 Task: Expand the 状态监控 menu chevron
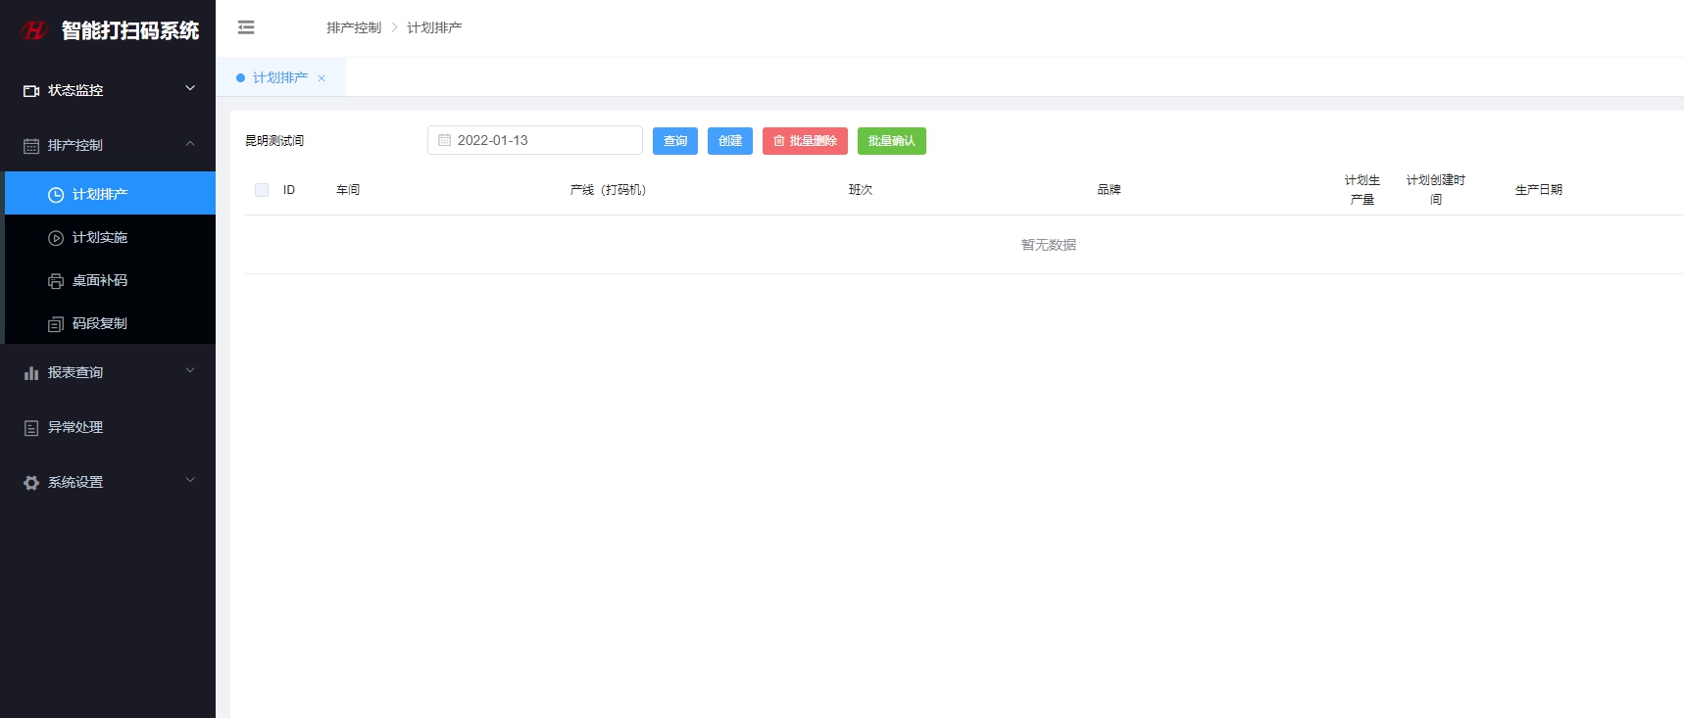pos(190,88)
